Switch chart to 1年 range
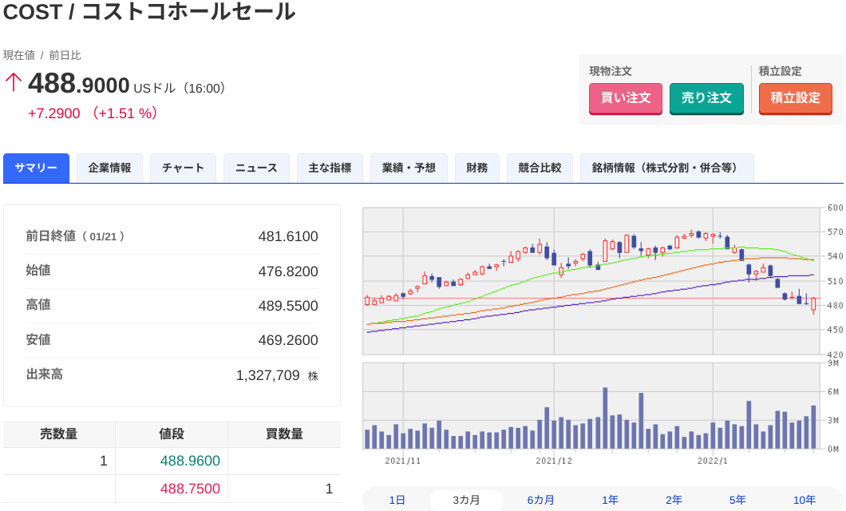This screenshot has height=511, width=846. [x=611, y=500]
